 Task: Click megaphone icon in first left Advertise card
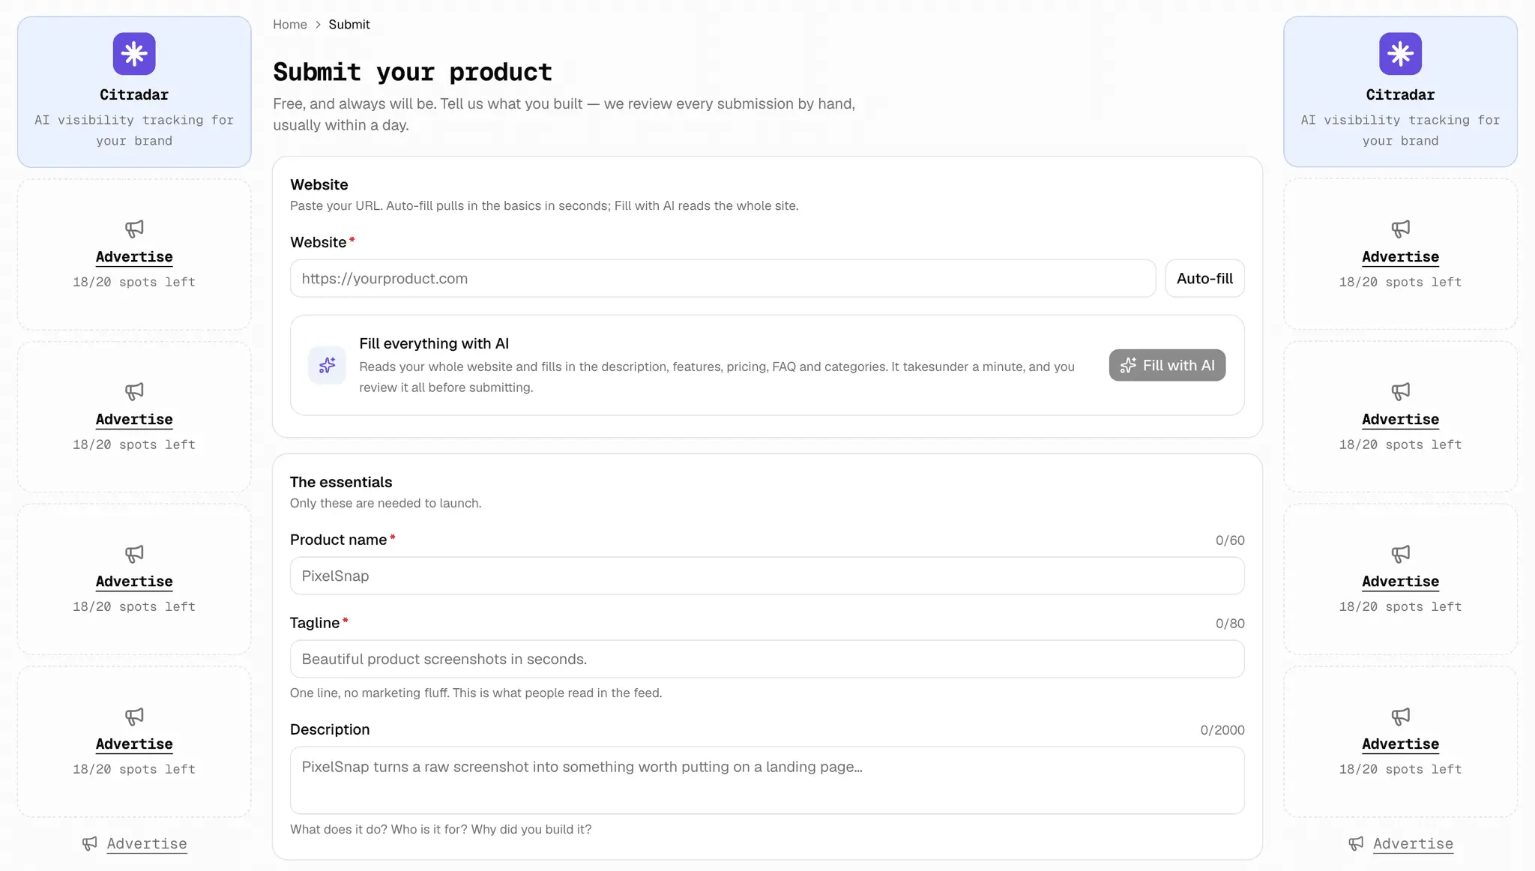tap(134, 229)
